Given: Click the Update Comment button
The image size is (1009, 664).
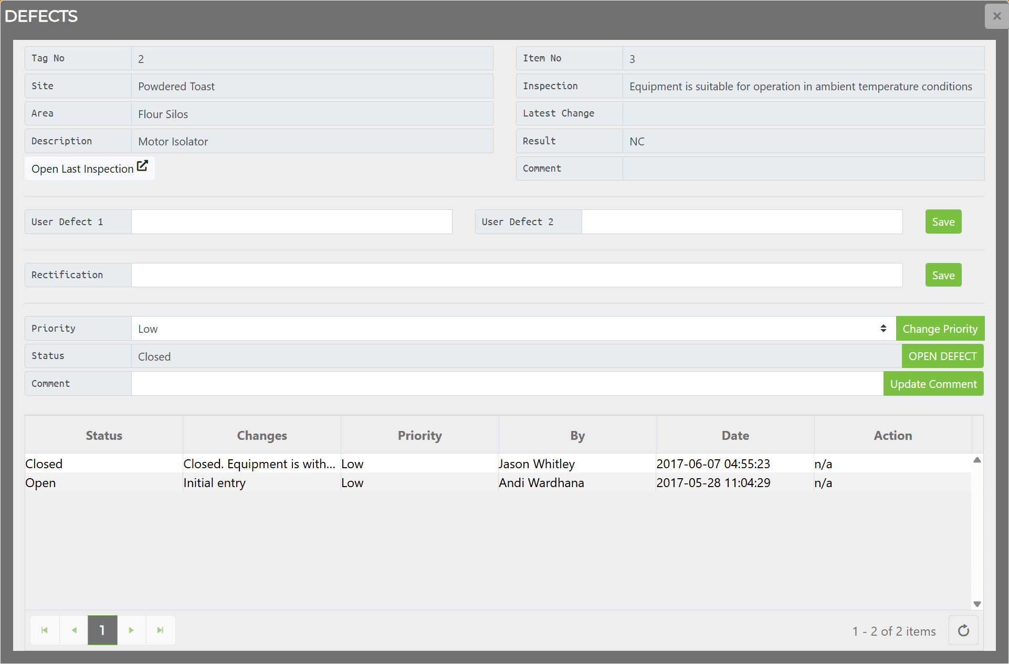Looking at the screenshot, I should (933, 384).
